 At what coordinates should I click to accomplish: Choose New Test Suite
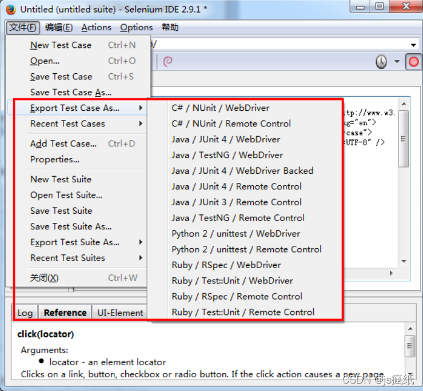[x=78, y=179]
